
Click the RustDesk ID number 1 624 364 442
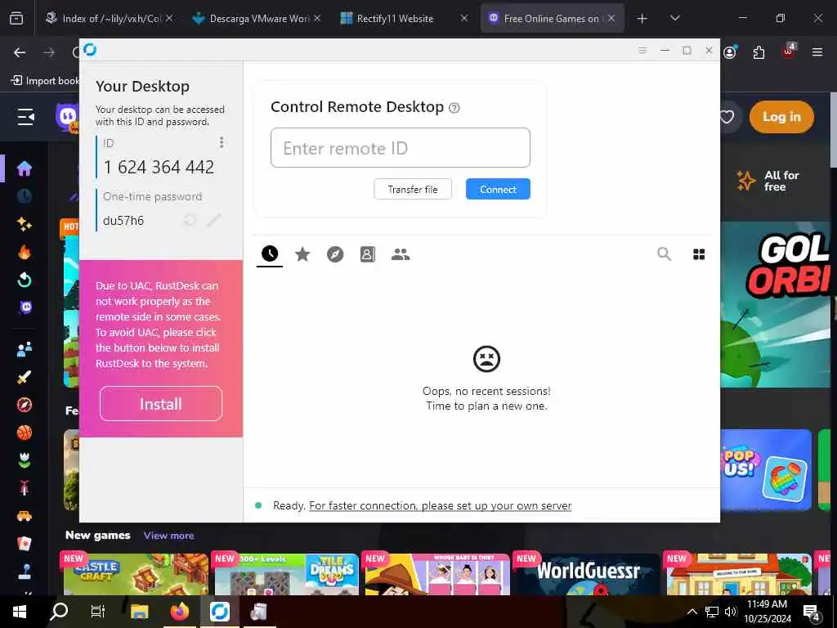[159, 167]
